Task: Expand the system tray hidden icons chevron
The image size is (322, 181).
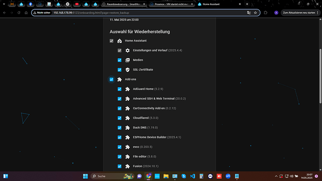Action: tap(276, 176)
